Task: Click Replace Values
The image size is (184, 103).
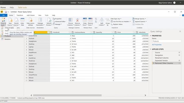Action: tap(117, 24)
